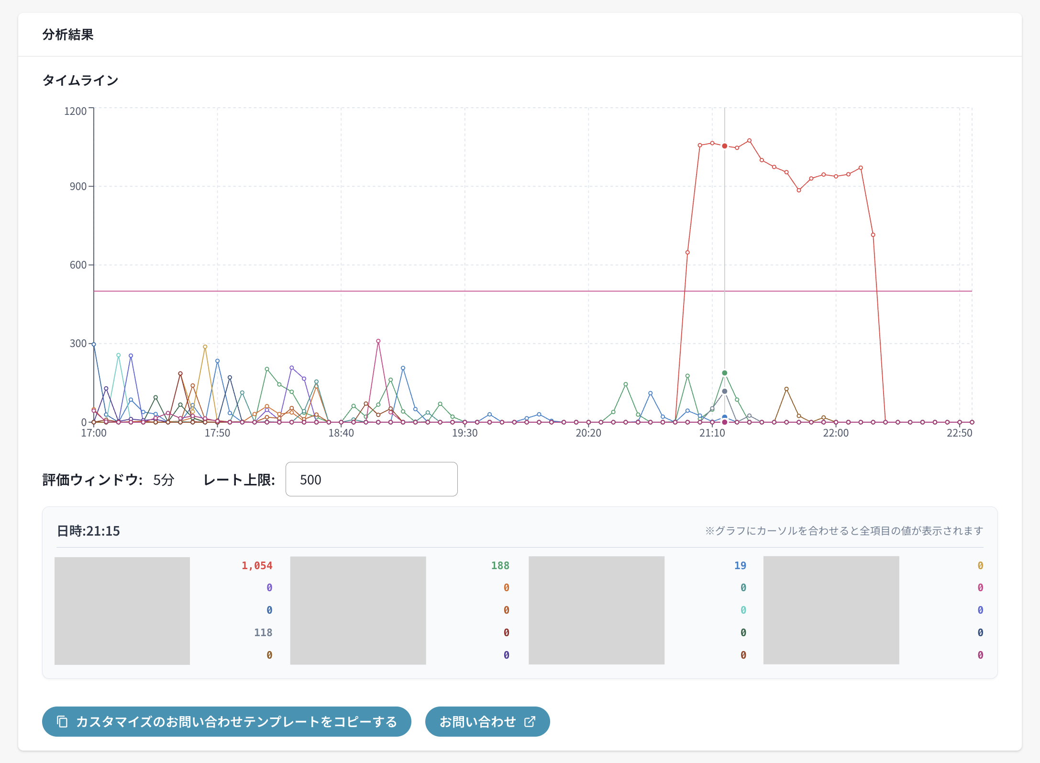Click the filled gray point at 21:15
This screenshot has width=1040, height=763.
tap(724, 392)
